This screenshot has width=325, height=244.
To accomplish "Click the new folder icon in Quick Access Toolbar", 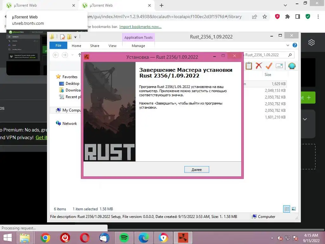I will pos(69,37).
